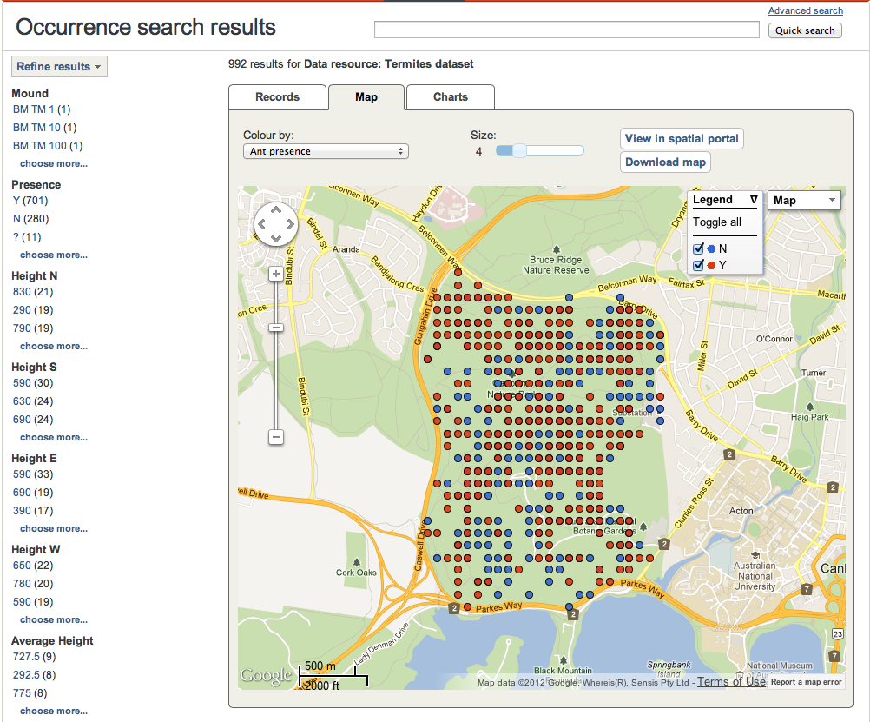Click the map zoom level slider handle
The height and width of the screenshot is (722, 870).
tap(276, 328)
